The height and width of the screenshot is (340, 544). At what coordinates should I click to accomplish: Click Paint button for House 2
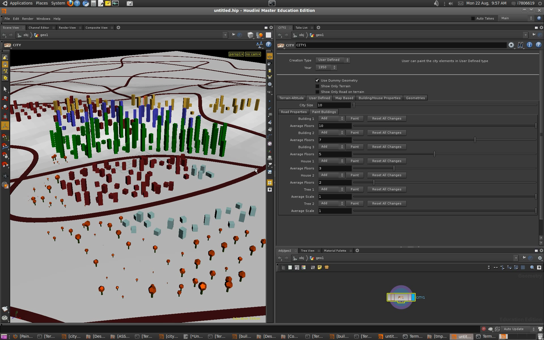pos(355,175)
